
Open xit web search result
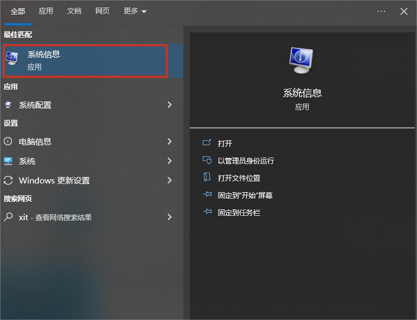tap(92, 217)
